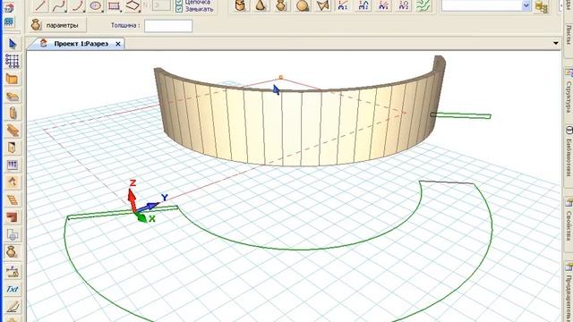Select the column tool in sidebar
Screen dimensions: 573x322
coord(12,114)
